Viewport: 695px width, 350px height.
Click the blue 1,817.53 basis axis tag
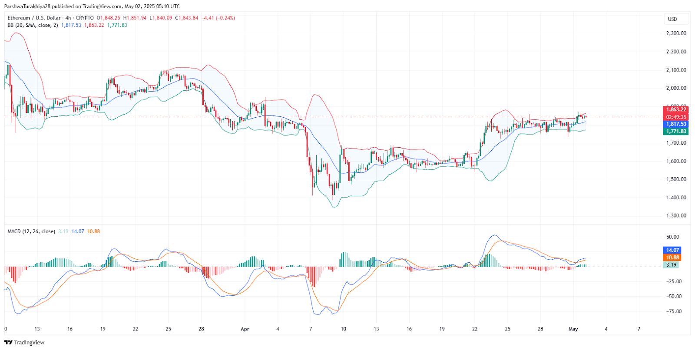coord(676,124)
